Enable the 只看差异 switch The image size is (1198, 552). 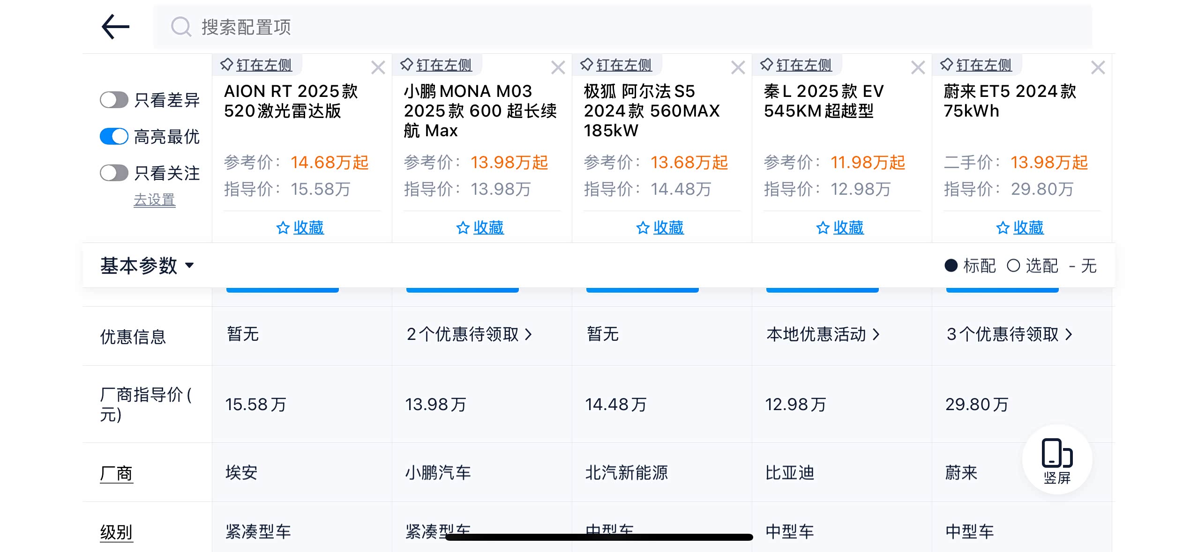(x=114, y=100)
